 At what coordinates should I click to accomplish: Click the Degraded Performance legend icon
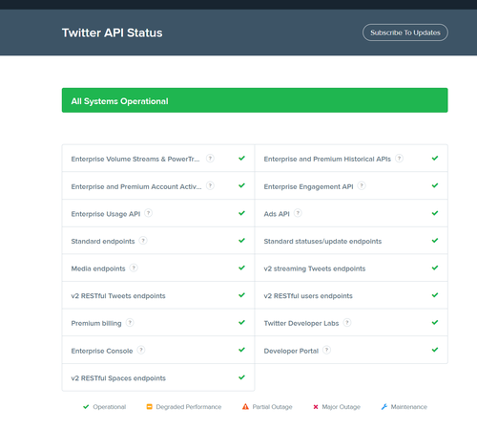(x=149, y=407)
